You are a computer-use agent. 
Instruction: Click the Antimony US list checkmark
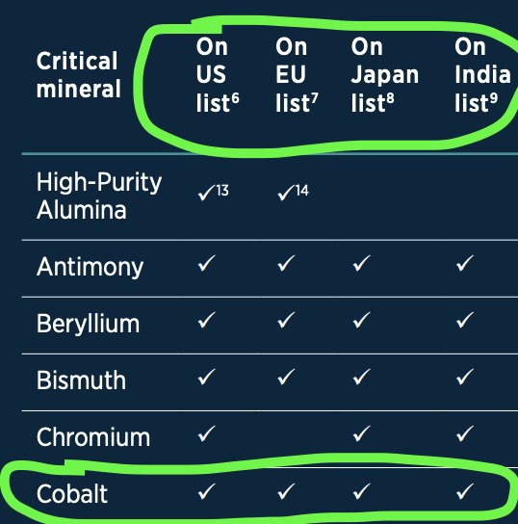pyautogui.click(x=206, y=263)
